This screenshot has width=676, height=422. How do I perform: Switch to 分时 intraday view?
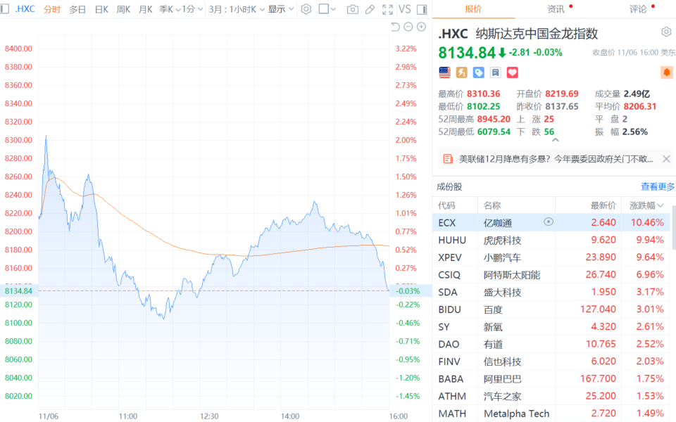[51, 9]
